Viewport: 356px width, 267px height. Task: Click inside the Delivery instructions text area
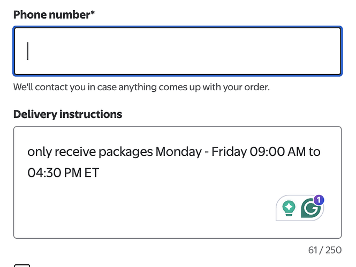(x=177, y=182)
